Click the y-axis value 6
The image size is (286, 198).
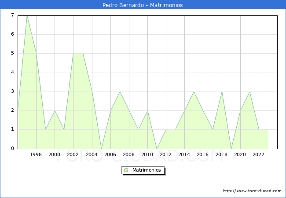click(x=12, y=34)
